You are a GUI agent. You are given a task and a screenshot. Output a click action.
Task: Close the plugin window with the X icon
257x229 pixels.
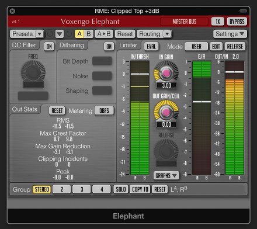click(x=12, y=11)
